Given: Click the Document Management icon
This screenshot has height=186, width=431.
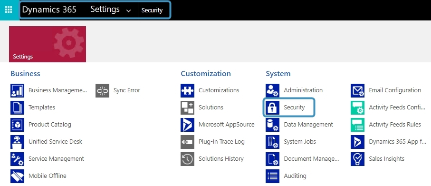Looking at the screenshot, I should (x=272, y=159).
